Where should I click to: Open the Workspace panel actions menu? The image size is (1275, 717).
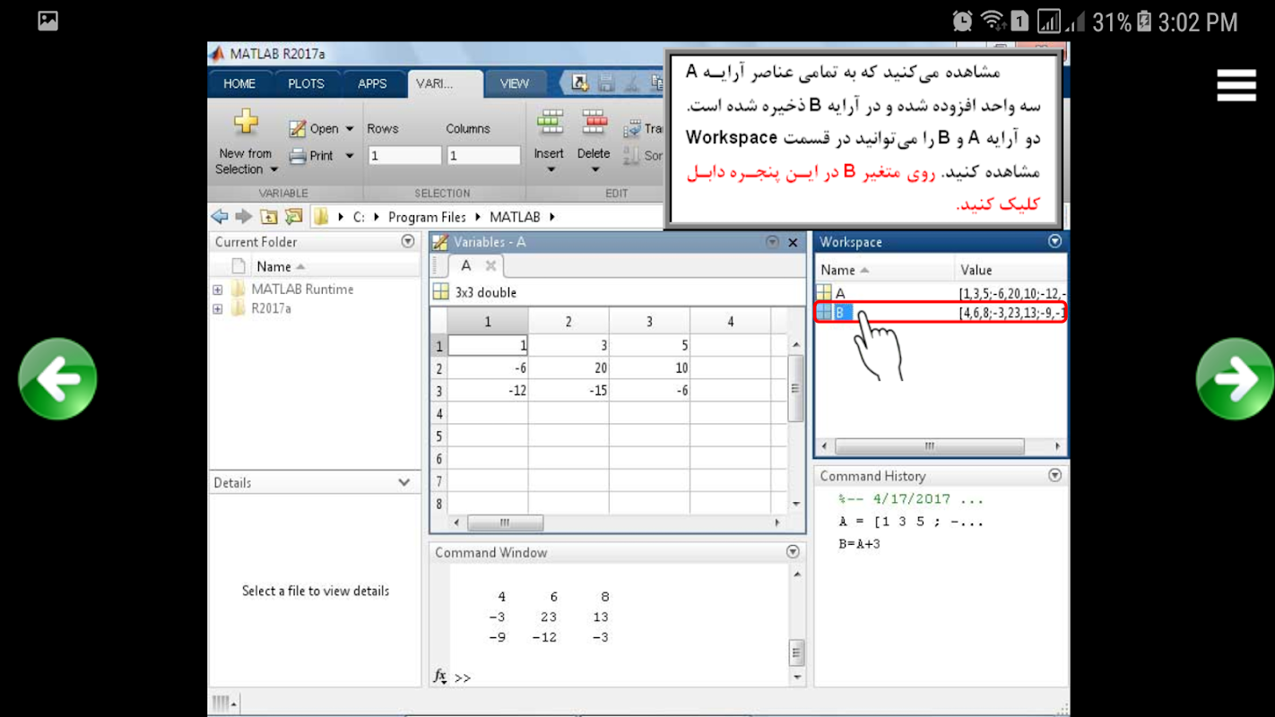(x=1054, y=241)
